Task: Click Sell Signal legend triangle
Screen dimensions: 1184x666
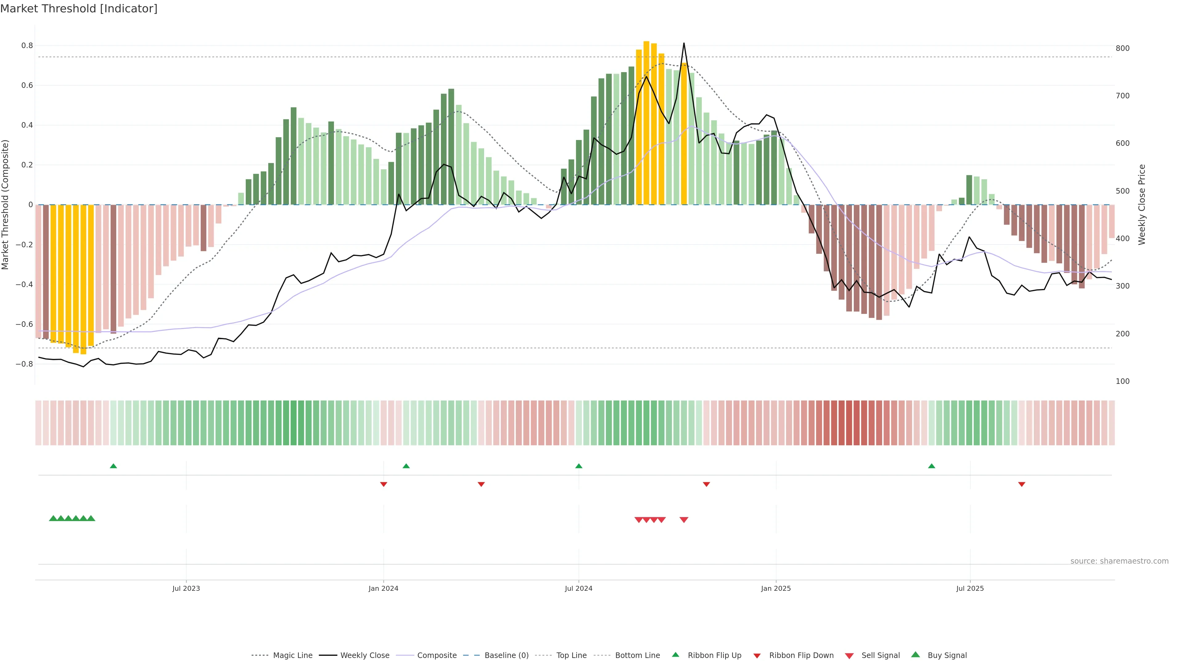Action: tap(849, 656)
